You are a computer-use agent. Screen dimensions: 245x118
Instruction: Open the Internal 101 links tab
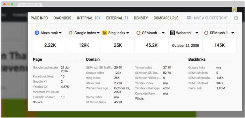(x=88, y=18)
